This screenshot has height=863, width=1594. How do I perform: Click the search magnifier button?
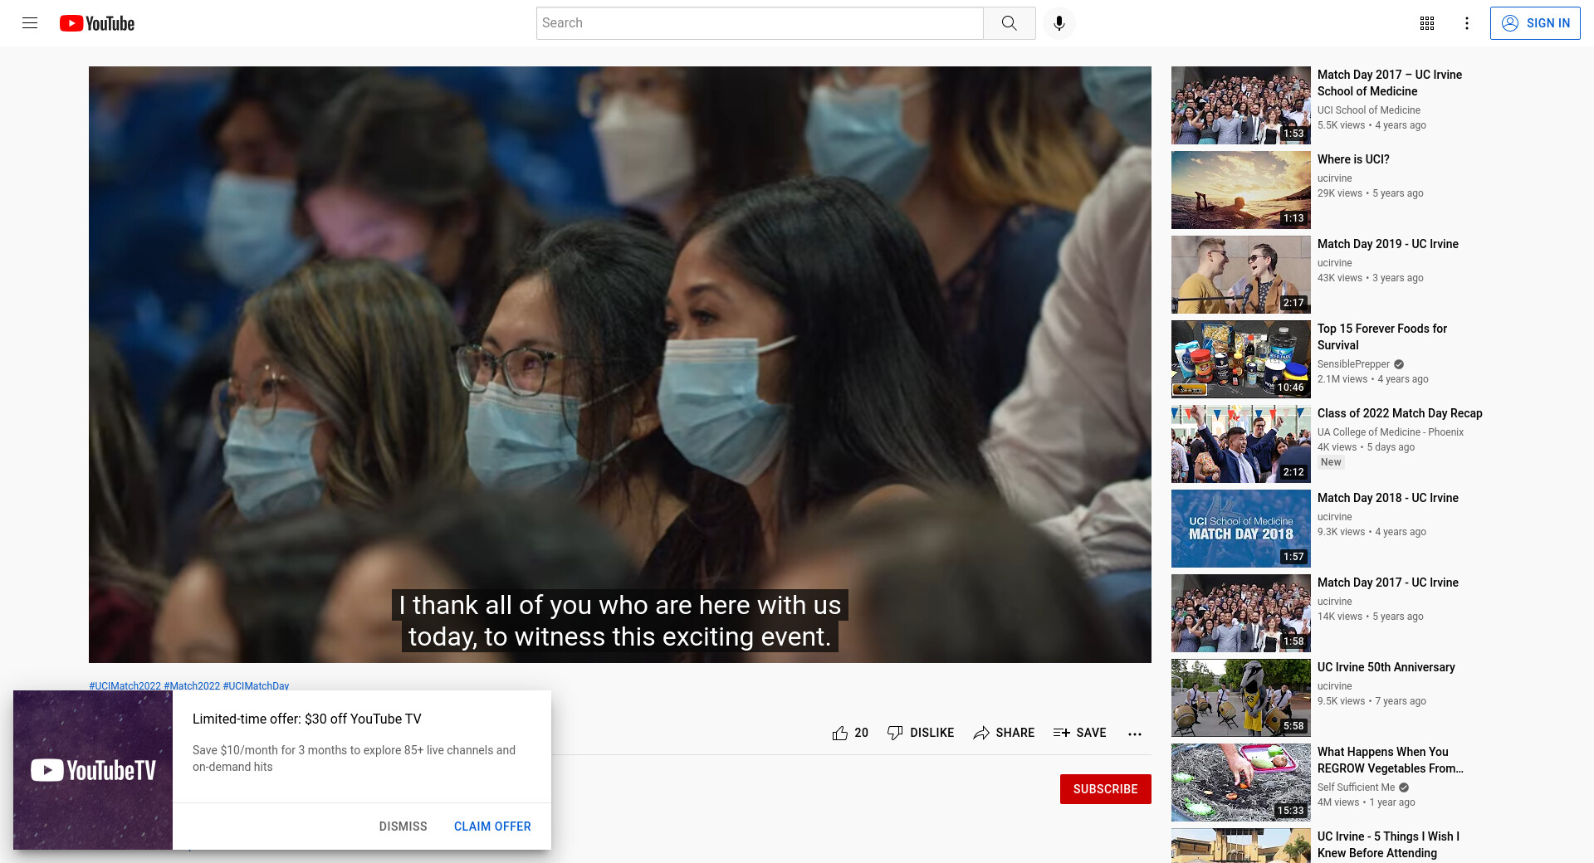pyautogui.click(x=1009, y=23)
